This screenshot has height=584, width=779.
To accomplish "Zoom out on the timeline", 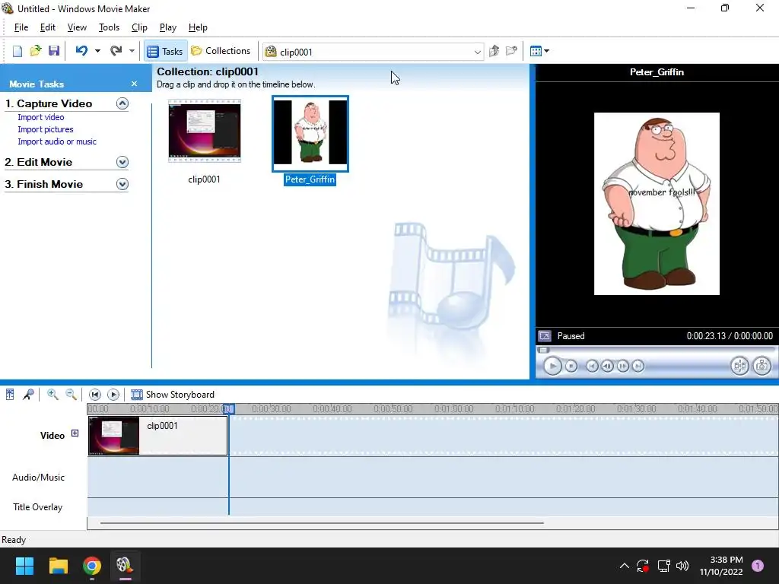I will pyautogui.click(x=71, y=395).
